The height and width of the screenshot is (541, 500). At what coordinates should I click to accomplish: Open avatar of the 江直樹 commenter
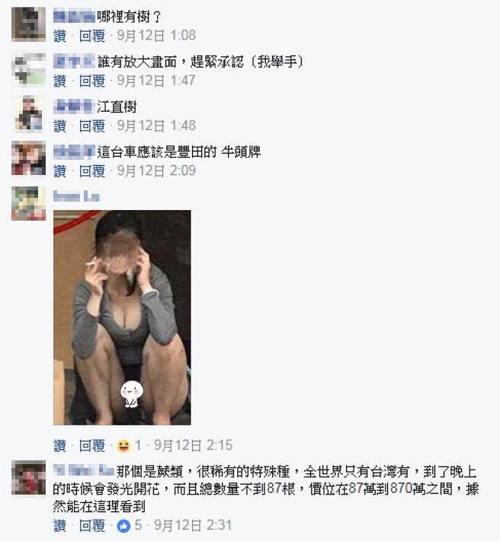(29, 115)
